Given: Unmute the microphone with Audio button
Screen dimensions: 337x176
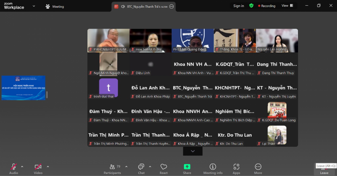Looking at the screenshot, I should [13, 168].
